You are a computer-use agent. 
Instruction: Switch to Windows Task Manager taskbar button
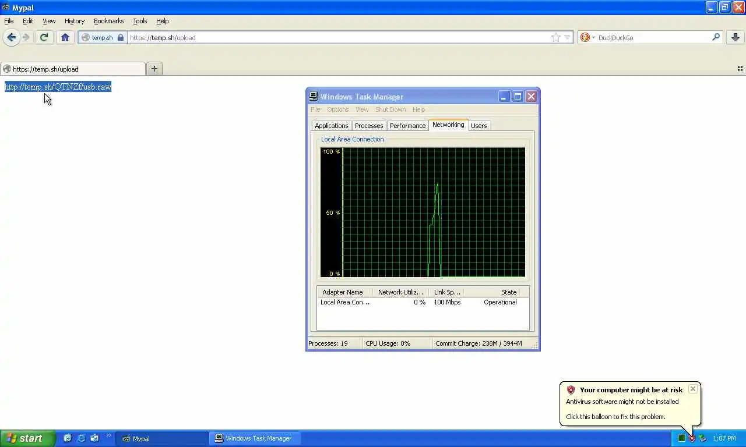[x=256, y=438]
